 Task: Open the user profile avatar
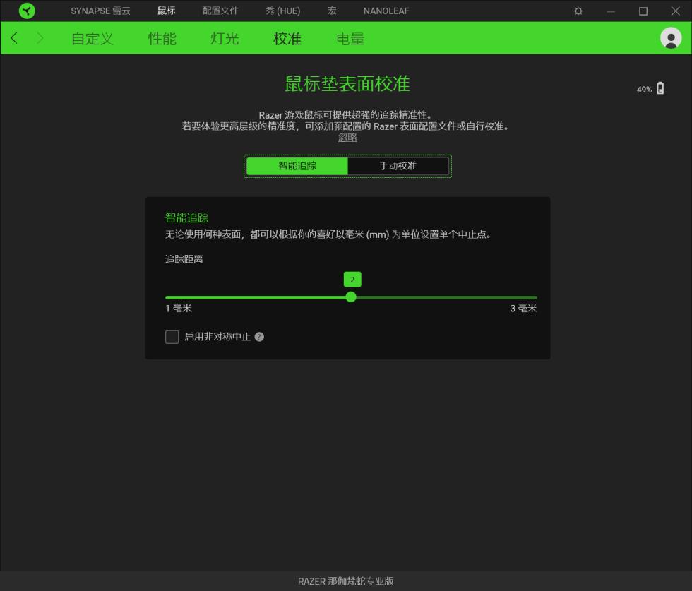[x=671, y=37]
